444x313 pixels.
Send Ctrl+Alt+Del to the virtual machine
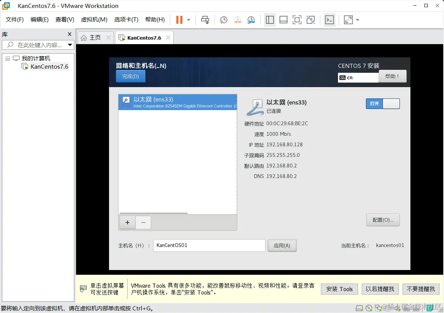[x=205, y=20]
